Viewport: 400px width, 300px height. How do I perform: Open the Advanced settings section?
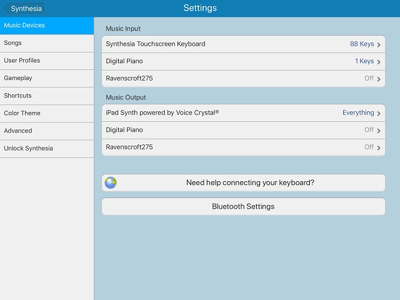tap(47, 131)
